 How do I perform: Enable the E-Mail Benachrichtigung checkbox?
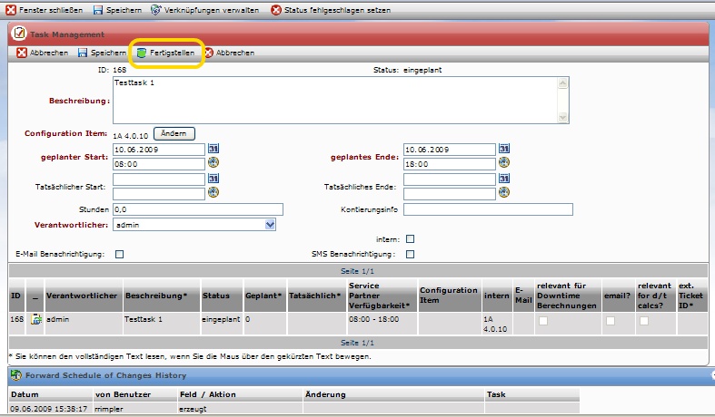[119, 255]
